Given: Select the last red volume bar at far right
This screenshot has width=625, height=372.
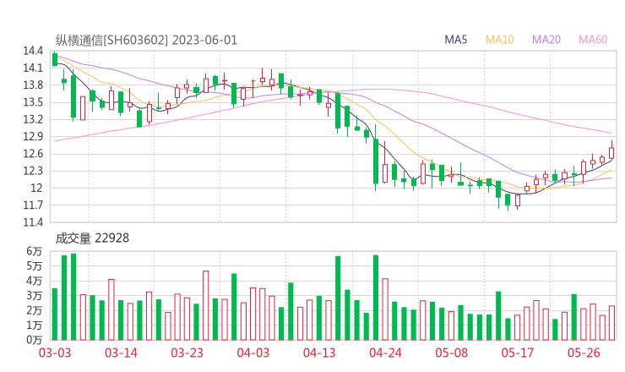Looking at the screenshot, I should click(x=611, y=323).
